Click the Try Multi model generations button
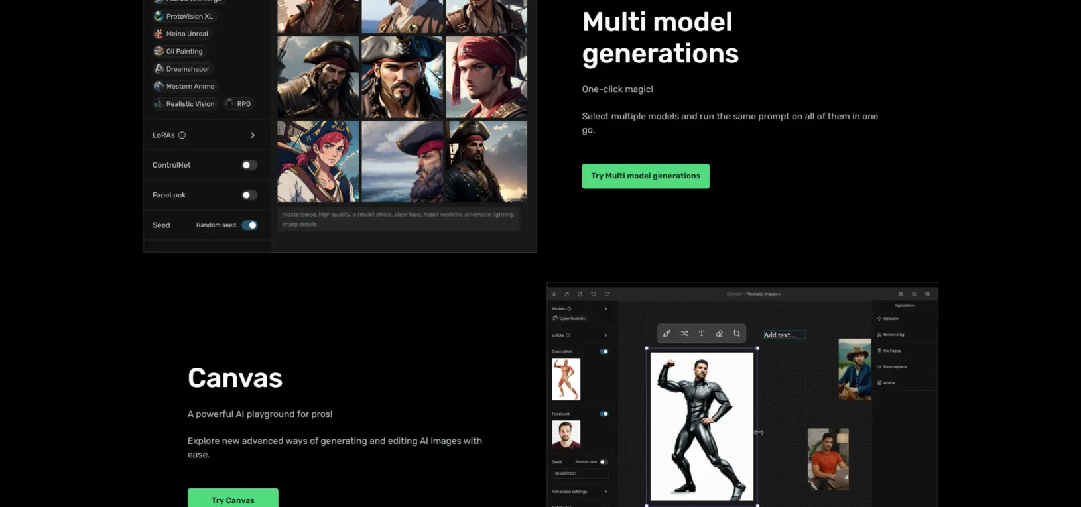 (646, 176)
